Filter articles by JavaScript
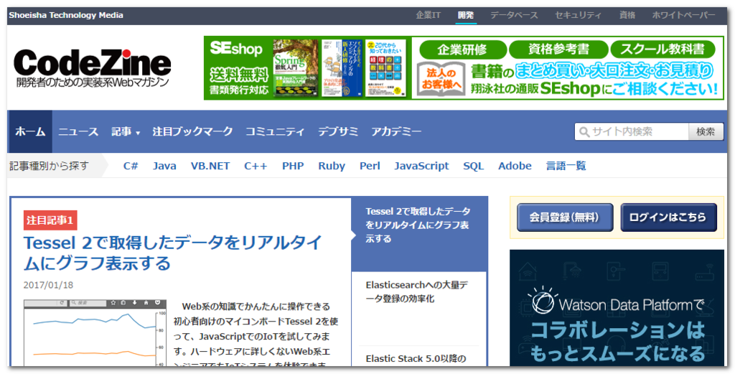The image size is (735, 374). point(421,166)
